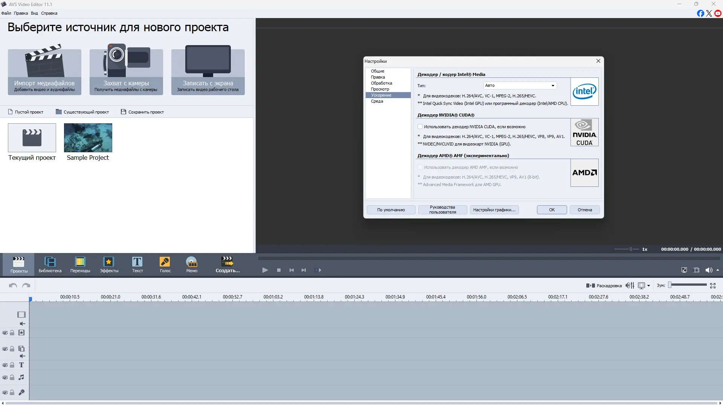Open the Тип Авто dropdown

(x=520, y=85)
